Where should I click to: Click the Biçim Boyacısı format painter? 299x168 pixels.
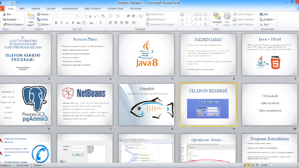coord(13,24)
